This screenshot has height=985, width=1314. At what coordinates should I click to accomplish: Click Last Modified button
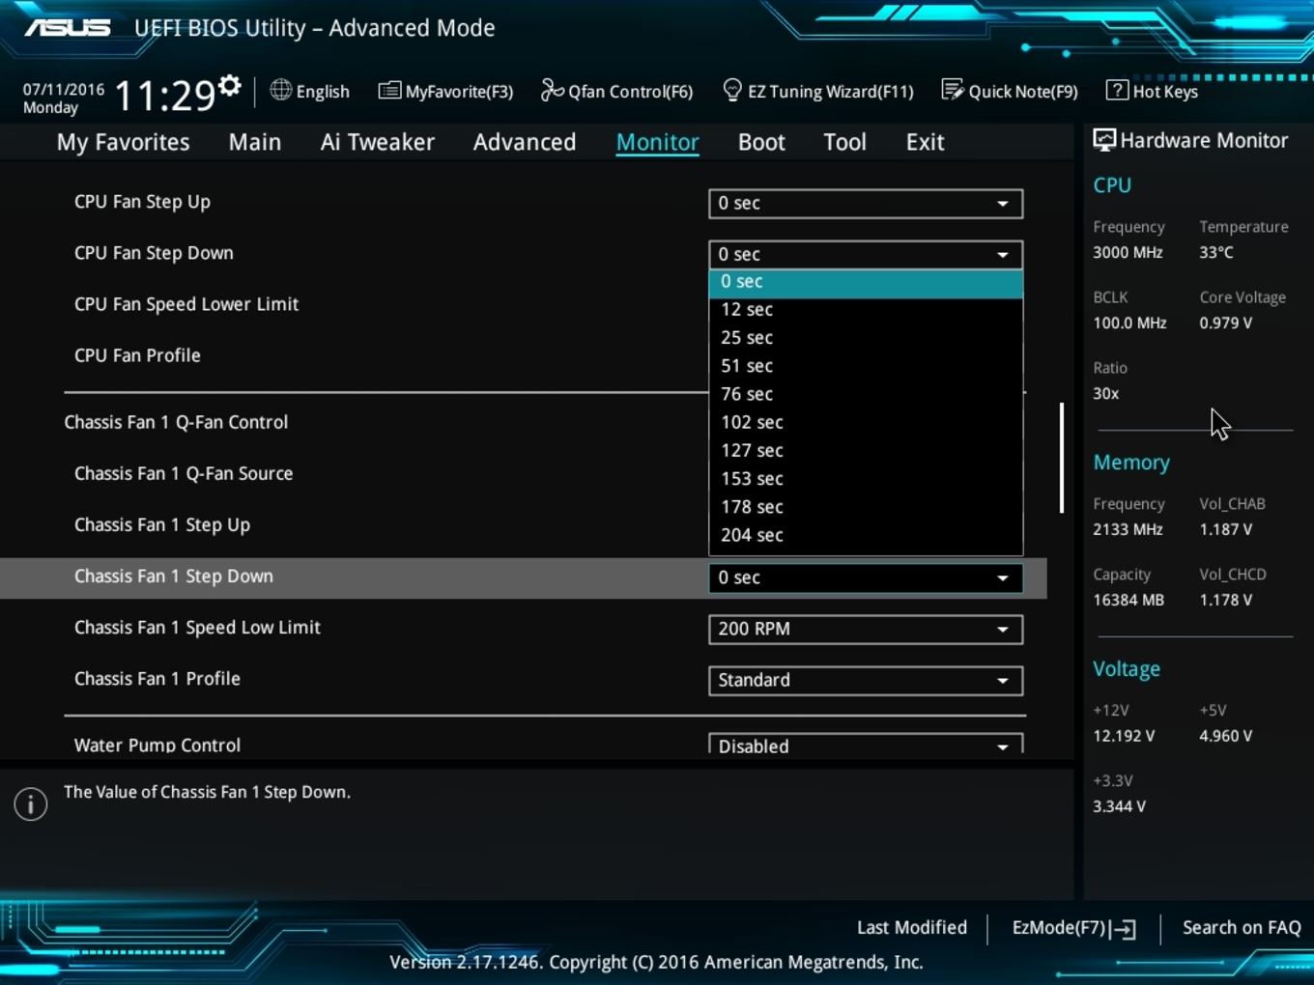point(911,928)
